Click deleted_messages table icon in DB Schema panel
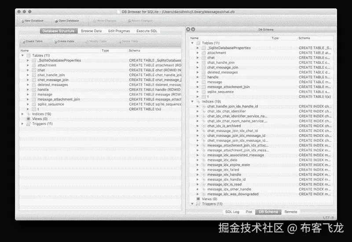Image resolution: width=352 pixels, height=242 pixels. 204,72
